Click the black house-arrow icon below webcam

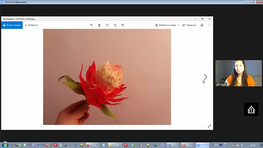click(x=251, y=110)
